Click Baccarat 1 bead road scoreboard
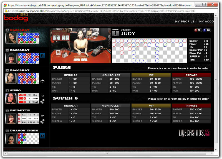This screenshot has height=159, width=222. pos(28,38)
